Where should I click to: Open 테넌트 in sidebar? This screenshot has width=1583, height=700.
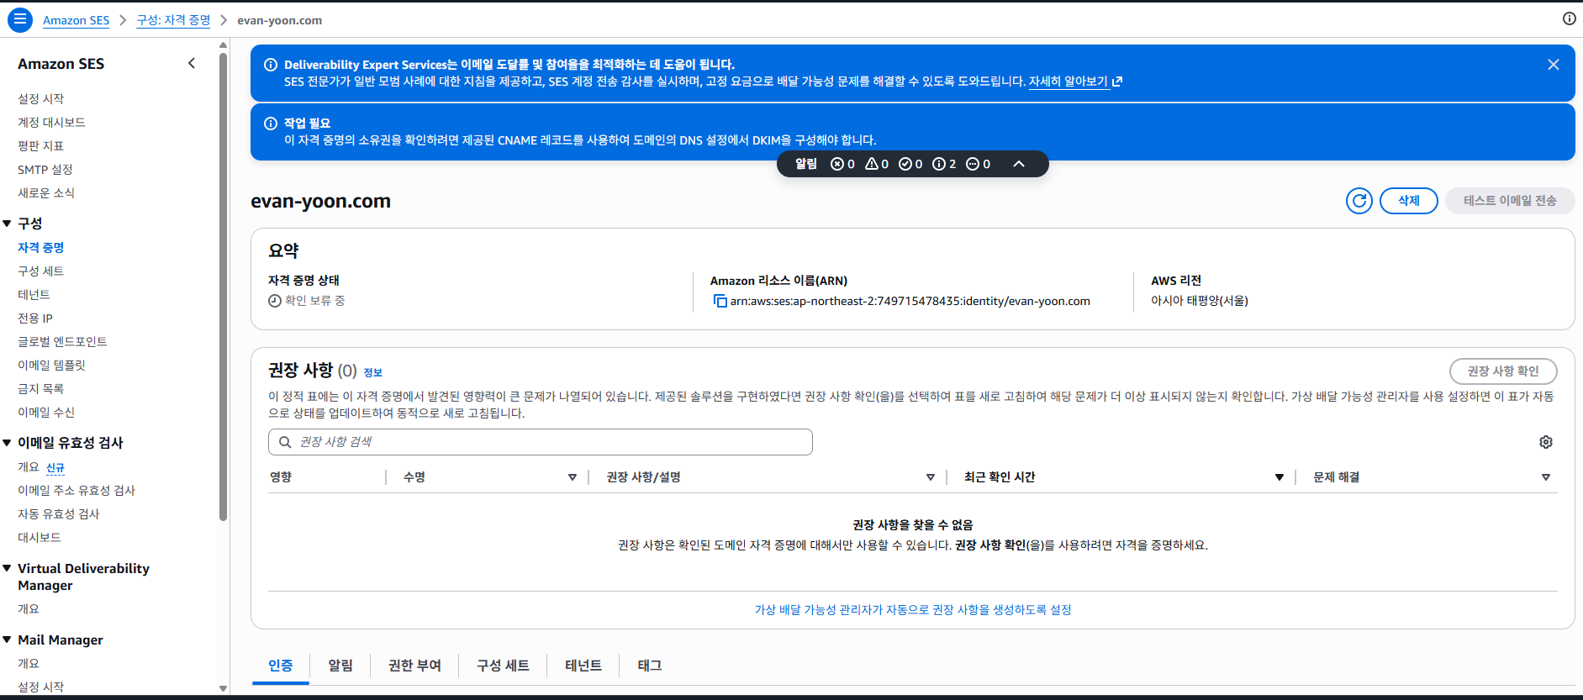(x=34, y=295)
